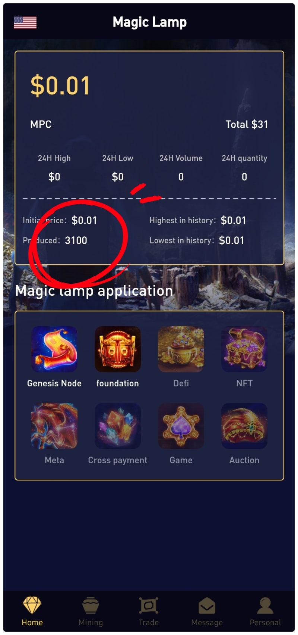Open the Message tab
Viewport: 298px width, 635px height.
pos(207,611)
